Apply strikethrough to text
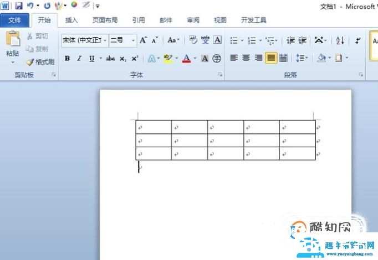Viewport: 378px width, 260px height. pyautogui.click(x=110, y=59)
